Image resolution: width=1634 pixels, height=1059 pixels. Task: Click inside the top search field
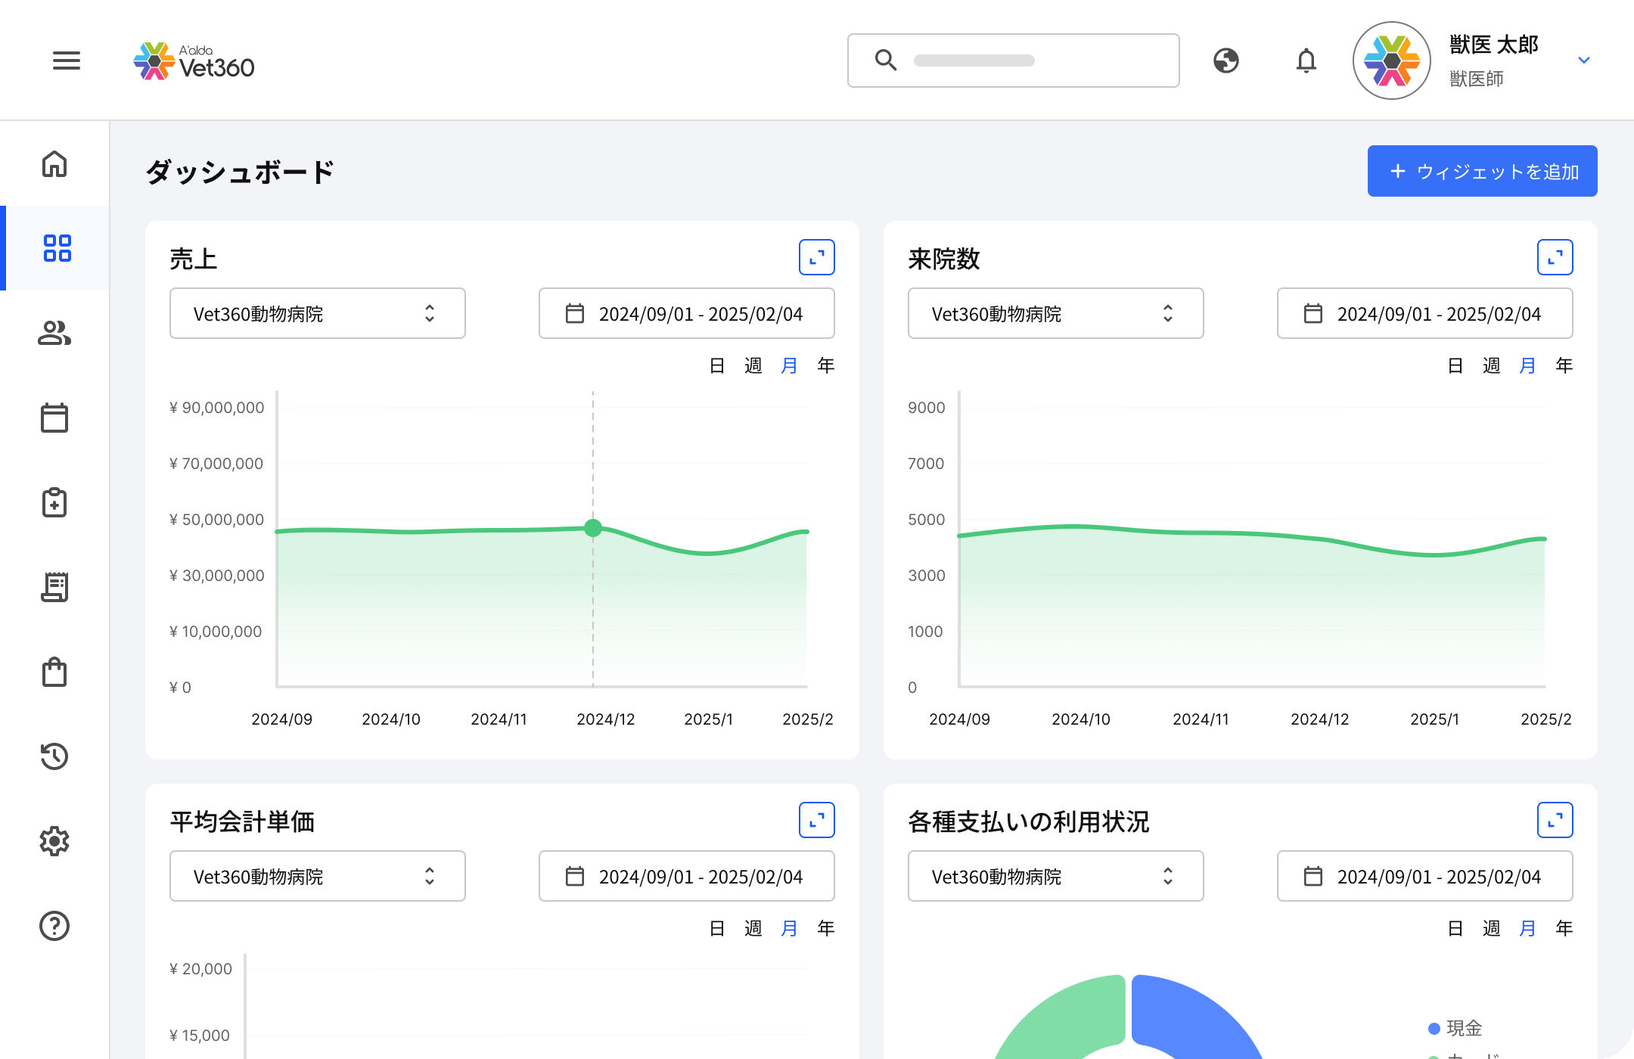tap(1014, 61)
